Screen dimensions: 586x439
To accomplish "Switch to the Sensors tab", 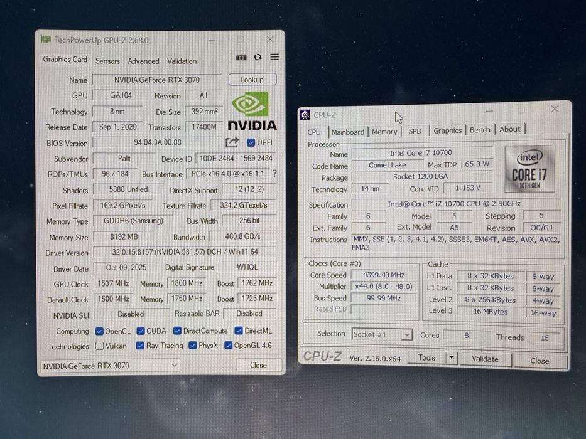I will coord(107,61).
